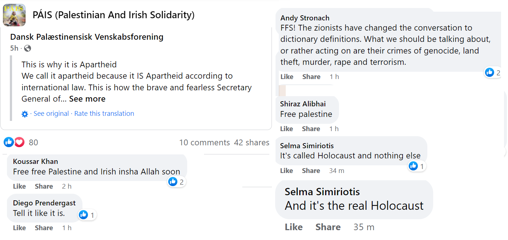Viewport: 508px width, 240px height.
Task: Click the red heart reaction icon
Action: [19, 142]
